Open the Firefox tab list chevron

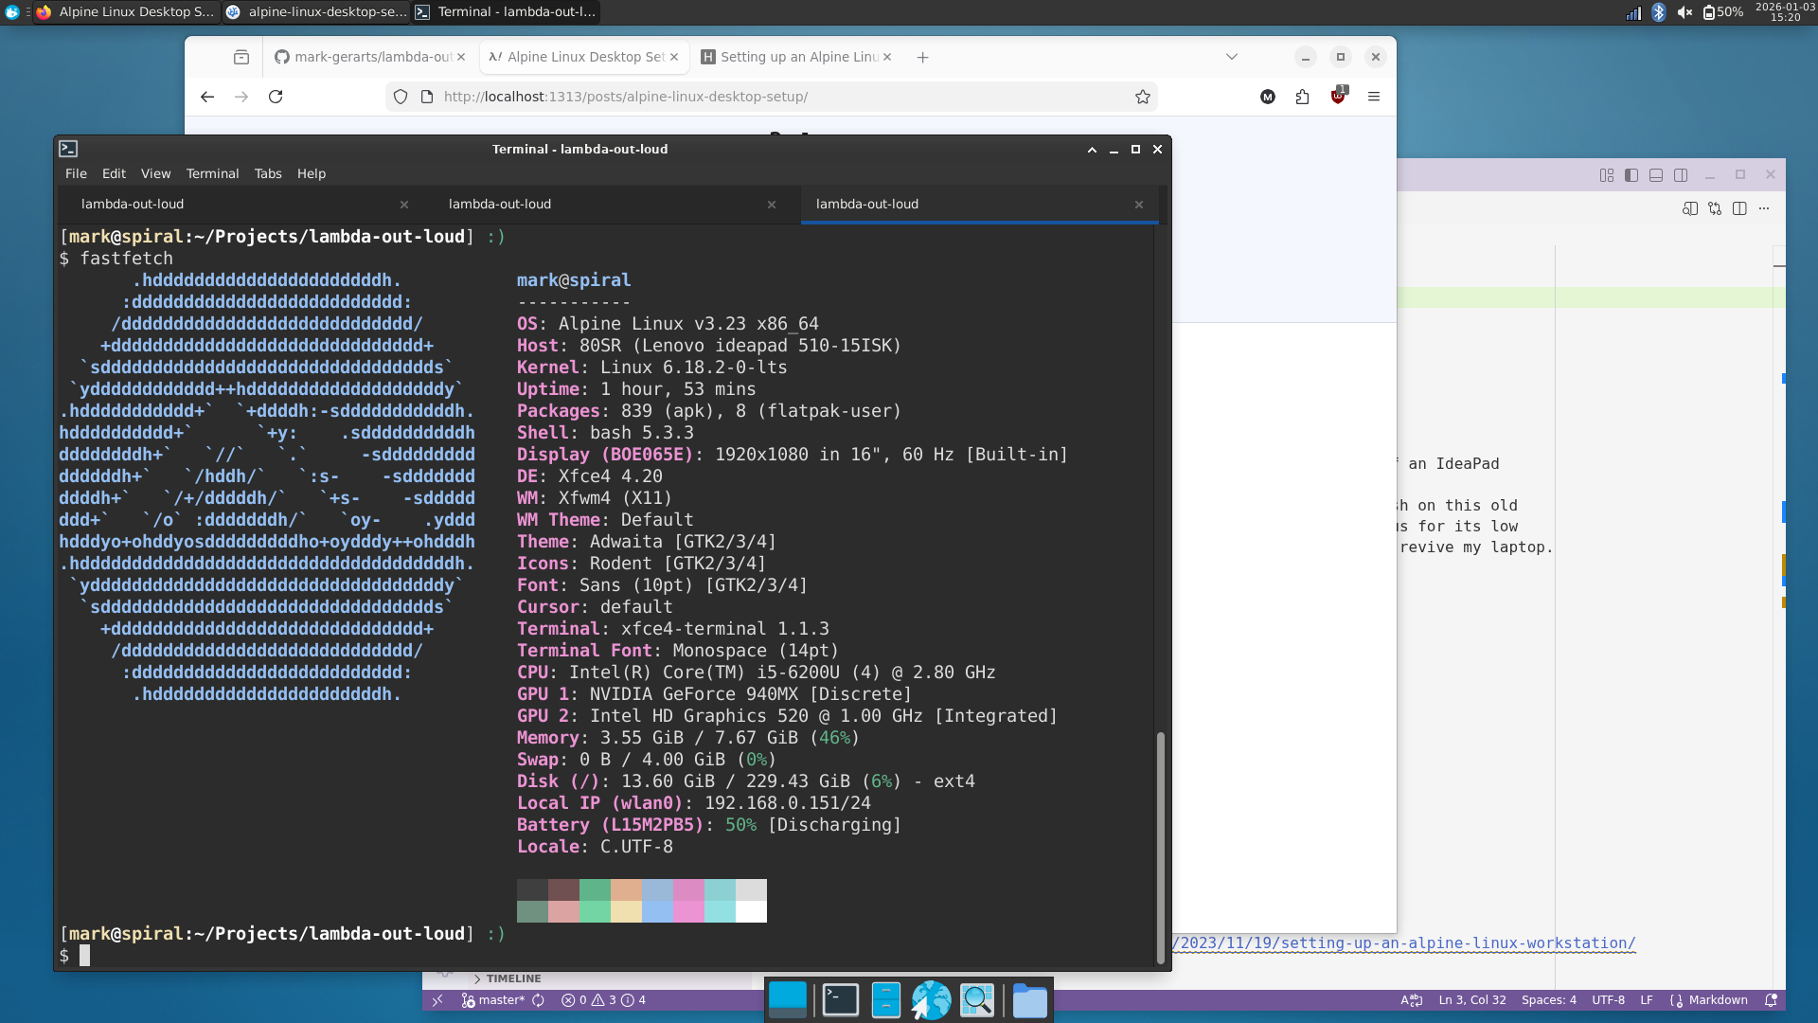click(x=1231, y=57)
